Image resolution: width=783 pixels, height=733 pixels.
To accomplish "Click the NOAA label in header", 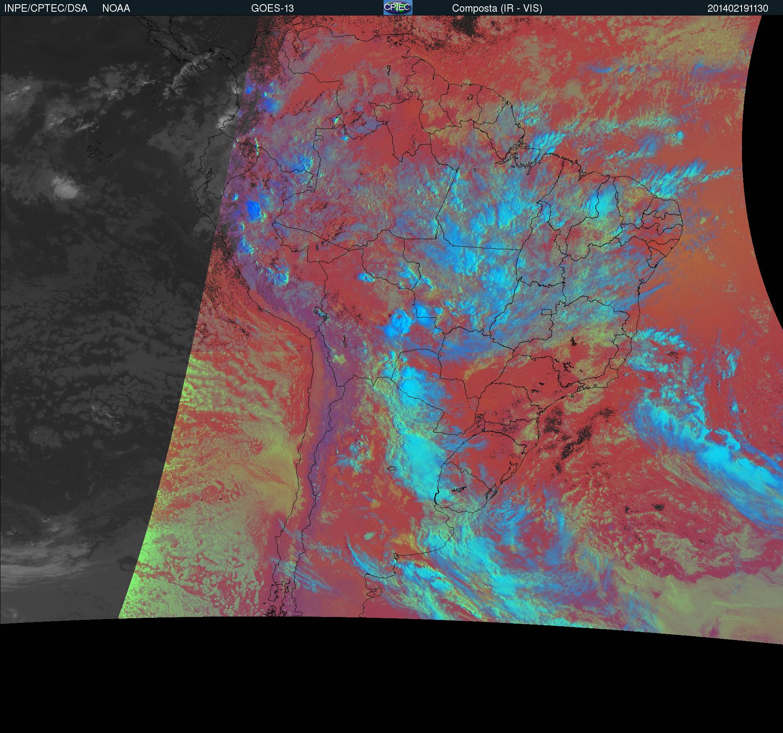I will pos(116,8).
